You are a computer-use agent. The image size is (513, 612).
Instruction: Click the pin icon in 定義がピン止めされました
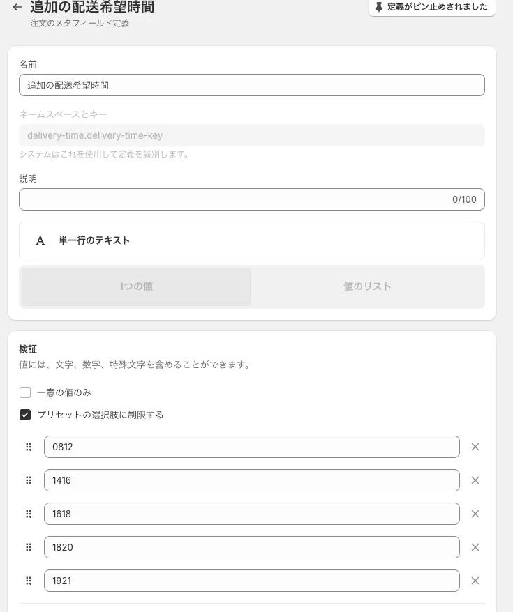coord(379,7)
